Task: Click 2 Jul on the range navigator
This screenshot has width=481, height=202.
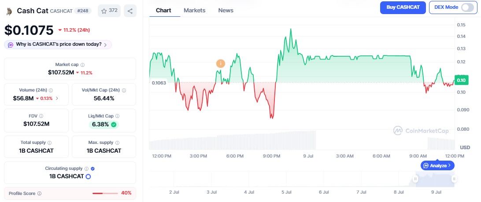Action: [x=174, y=192]
